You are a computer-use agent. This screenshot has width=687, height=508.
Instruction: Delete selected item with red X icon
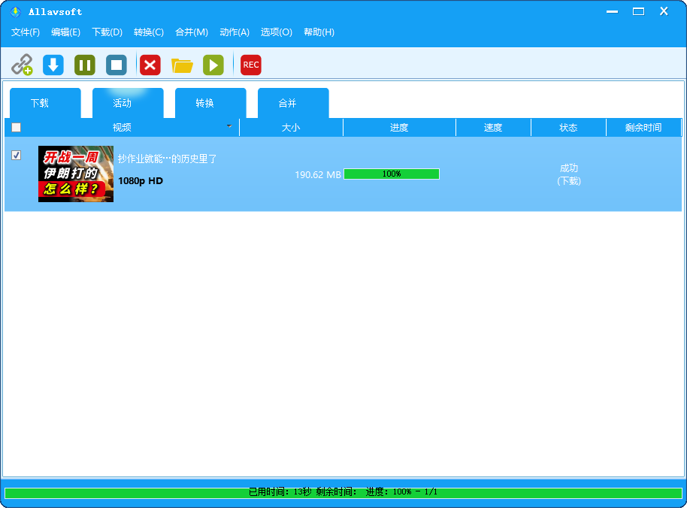[x=150, y=65]
